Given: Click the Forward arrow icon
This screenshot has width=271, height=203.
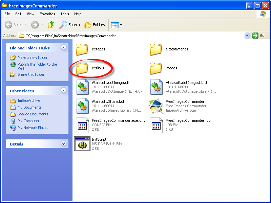Looking at the screenshot, I should click(x=35, y=25).
